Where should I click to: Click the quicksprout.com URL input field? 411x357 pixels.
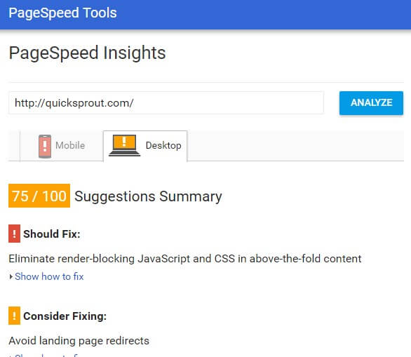pyautogui.click(x=166, y=102)
